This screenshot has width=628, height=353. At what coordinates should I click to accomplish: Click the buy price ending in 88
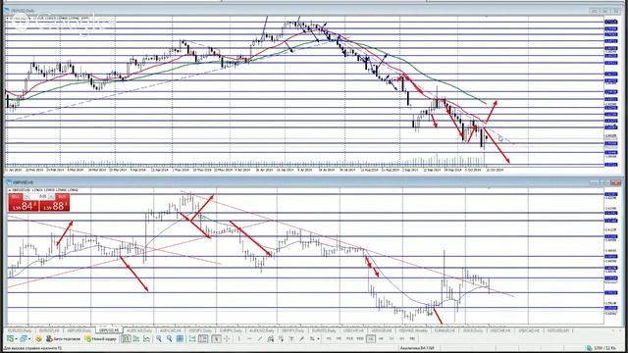coord(55,206)
